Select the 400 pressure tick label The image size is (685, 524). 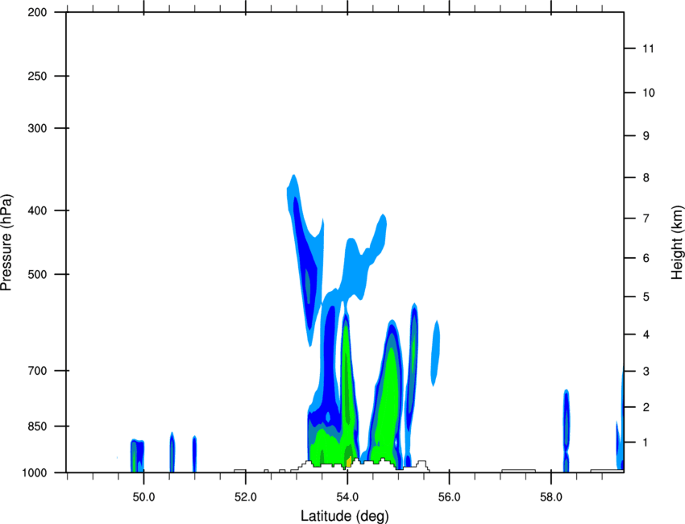click(37, 210)
